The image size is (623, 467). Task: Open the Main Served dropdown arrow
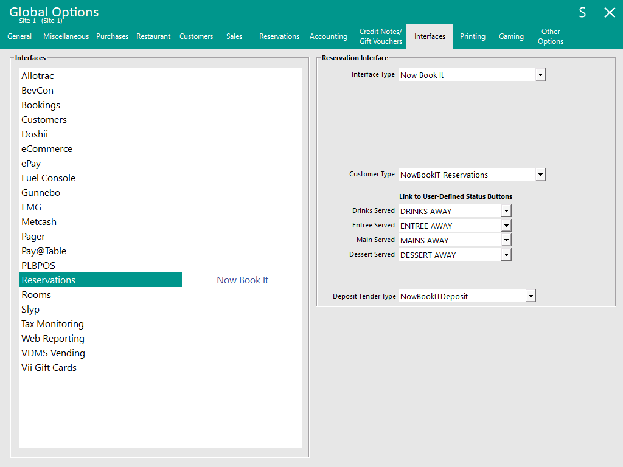click(x=506, y=240)
